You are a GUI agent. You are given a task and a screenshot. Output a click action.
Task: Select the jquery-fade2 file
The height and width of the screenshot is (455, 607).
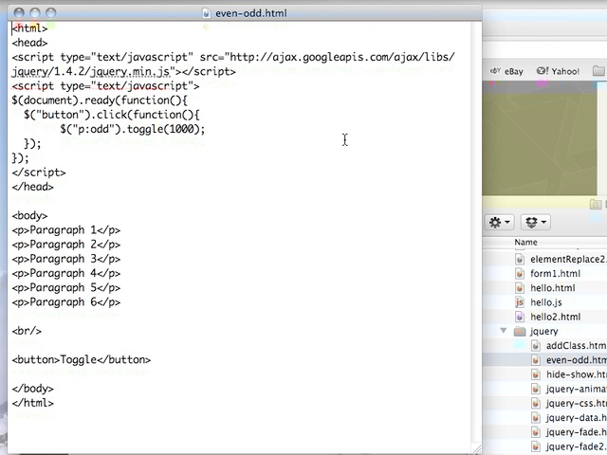[545, 446]
